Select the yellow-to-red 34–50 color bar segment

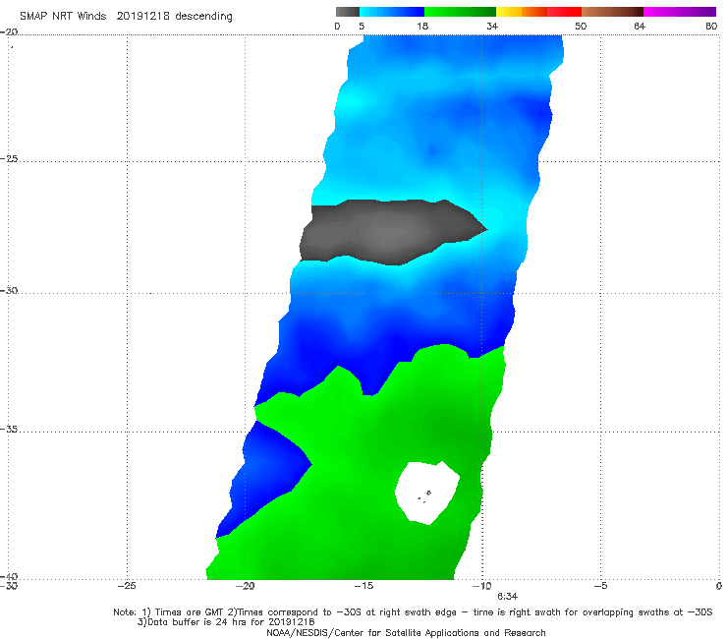click(x=538, y=12)
